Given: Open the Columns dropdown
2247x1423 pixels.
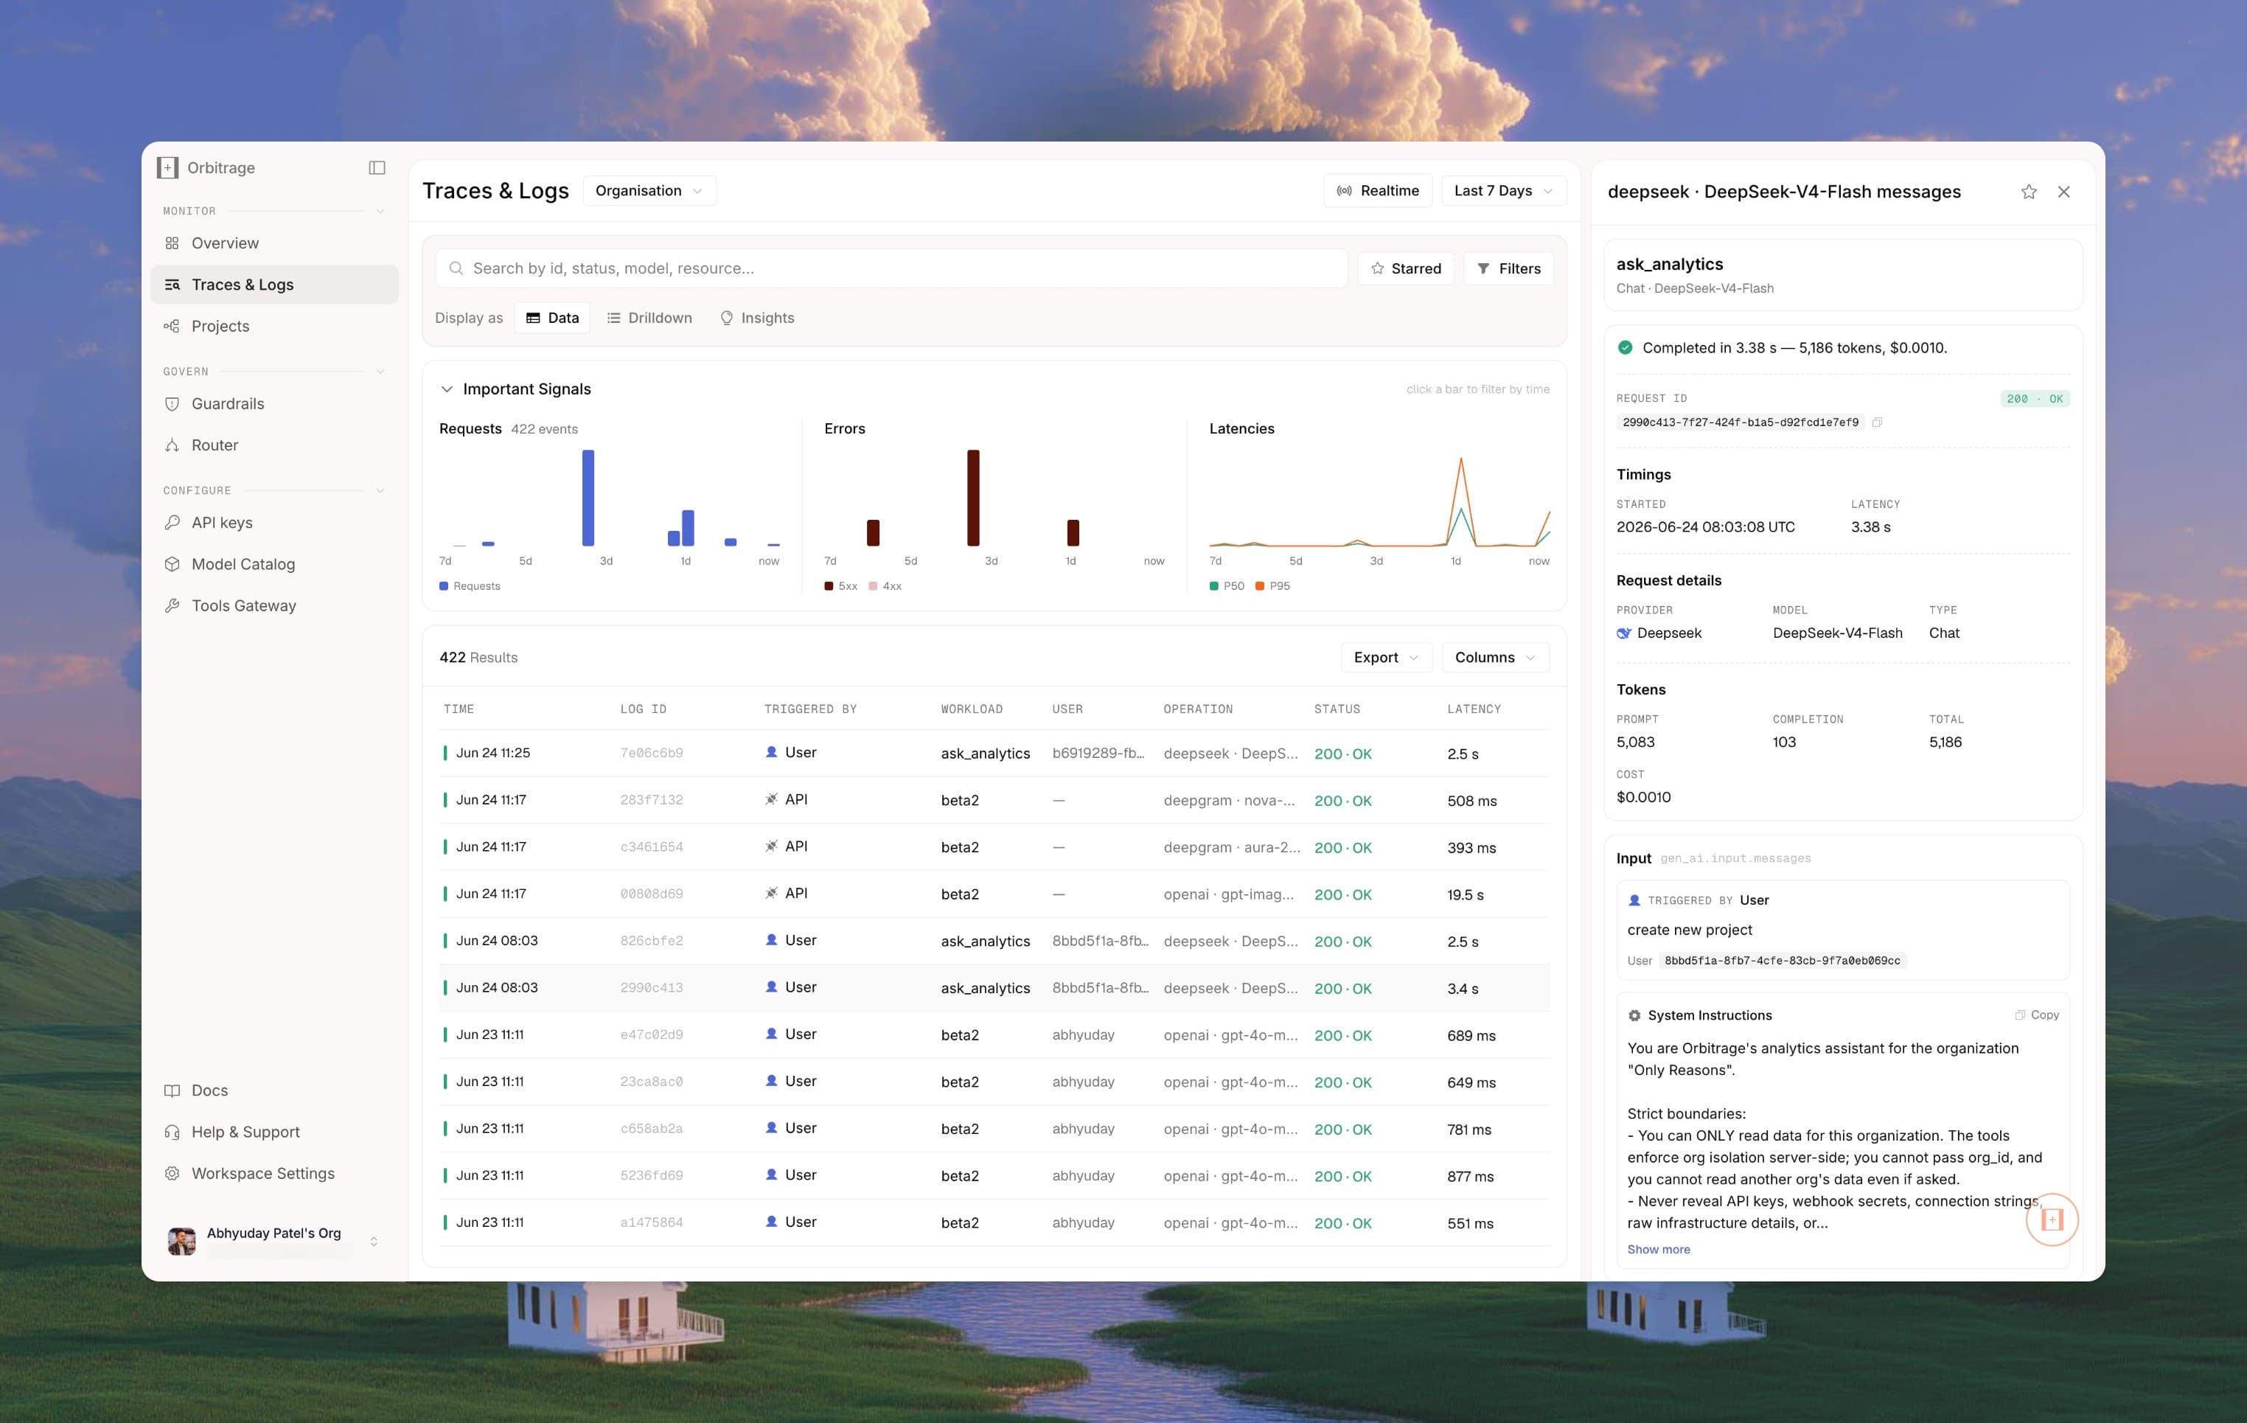Looking at the screenshot, I should (x=1495, y=658).
